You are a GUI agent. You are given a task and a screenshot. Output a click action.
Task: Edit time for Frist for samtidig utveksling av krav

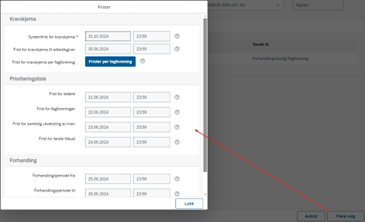point(152,127)
